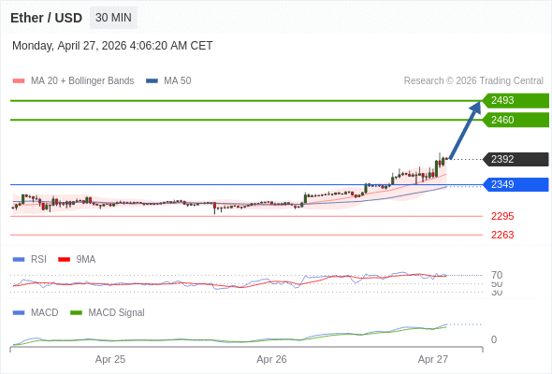552x374 pixels.
Task: Click the 'MACD' legend label
Action: pos(44,313)
